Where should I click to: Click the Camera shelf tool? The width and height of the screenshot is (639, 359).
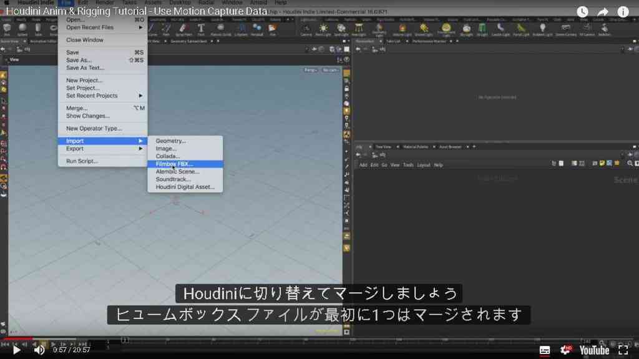tap(306, 29)
